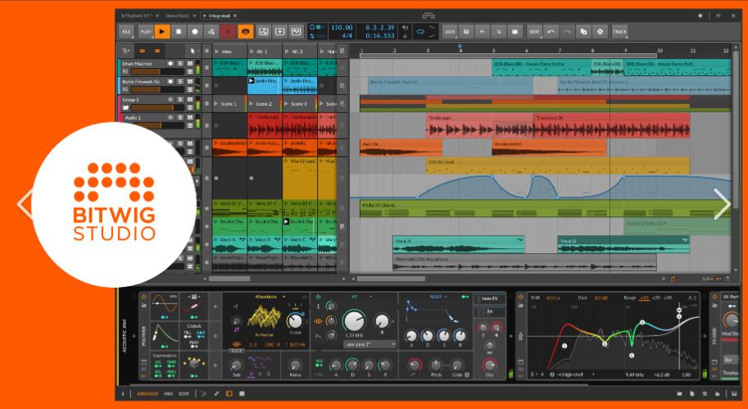Click the plus-in-box icon in top toolbar
The height and width of the screenshot is (409, 748).
[280, 31]
